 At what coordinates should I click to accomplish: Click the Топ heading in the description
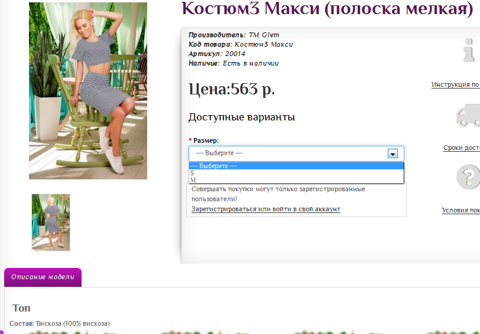tap(21, 308)
